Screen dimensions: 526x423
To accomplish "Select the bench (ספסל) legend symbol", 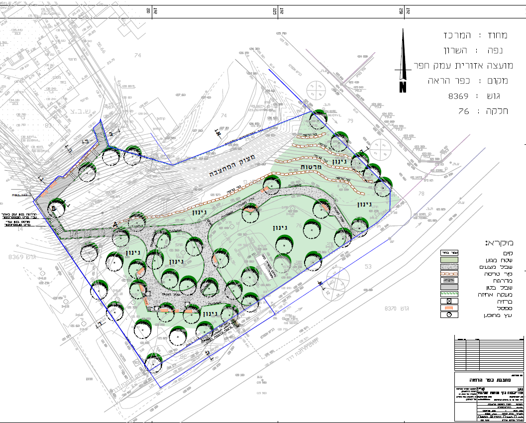I will click(x=450, y=308).
